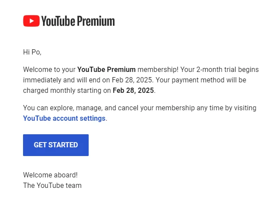
Task: Click the "2-month trial begins" text
Action: (x=227, y=70)
